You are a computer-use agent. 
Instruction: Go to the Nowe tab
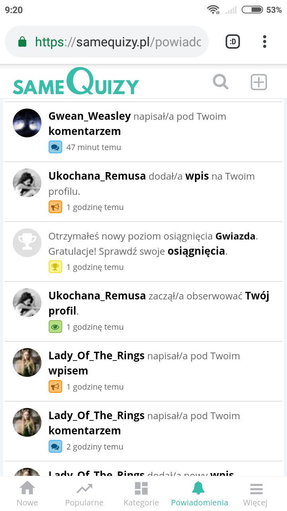pos(27,494)
